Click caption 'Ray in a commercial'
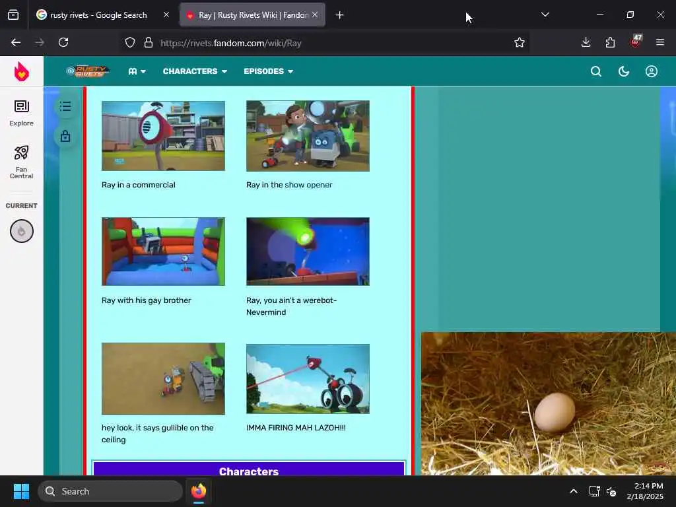This screenshot has height=507, width=676. tap(139, 185)
